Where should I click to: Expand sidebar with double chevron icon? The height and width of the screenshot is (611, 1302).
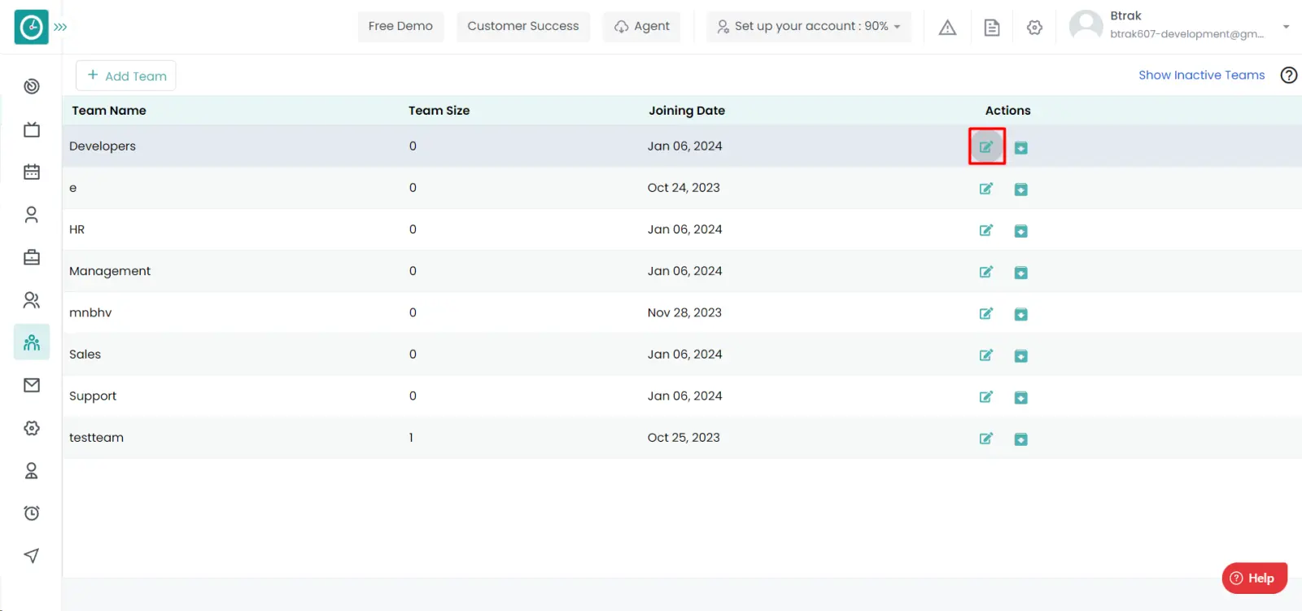(60, 27)
